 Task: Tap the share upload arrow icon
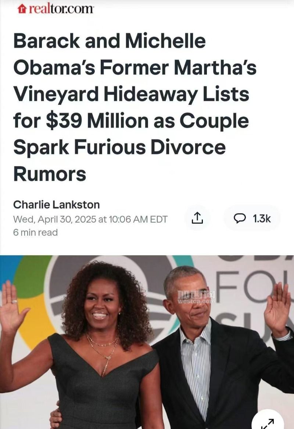pos(197,218)
